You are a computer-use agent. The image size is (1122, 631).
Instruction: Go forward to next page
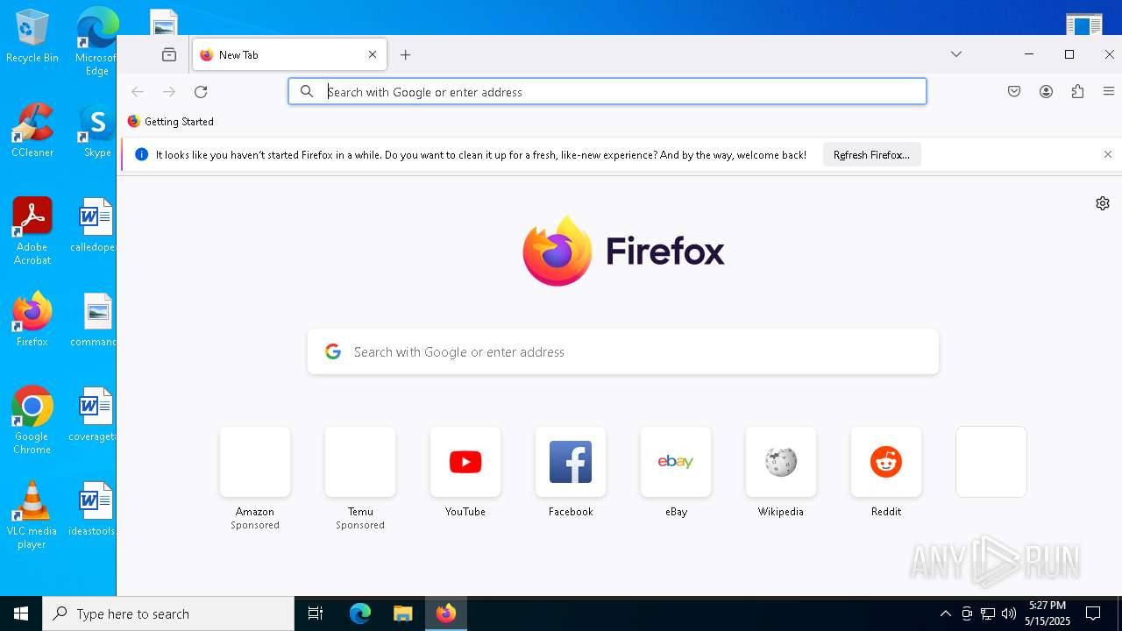(169, 91)
